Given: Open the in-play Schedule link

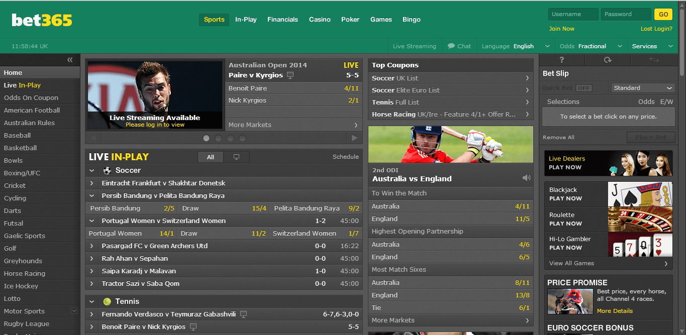Looking at the screenshot, I should tap(346, 157).
